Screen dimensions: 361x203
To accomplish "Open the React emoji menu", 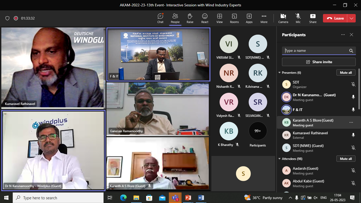I will (x=205, y=18).
